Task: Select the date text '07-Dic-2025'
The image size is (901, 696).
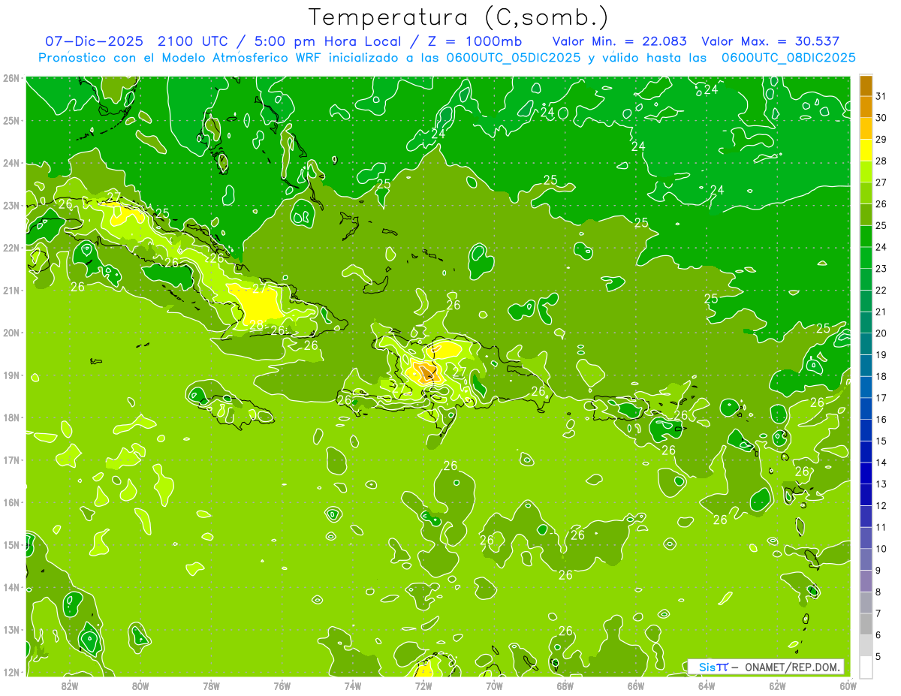Action: click(x=94, y=41)
